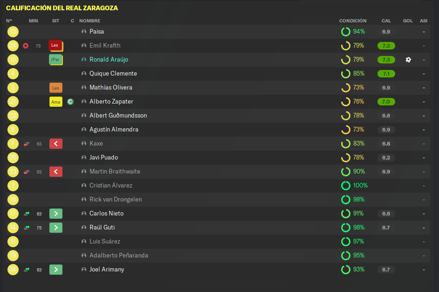Click Emil Krafth's red injury cross icon
This screenshot has width=439, height=292.
(x=26, y=46)
